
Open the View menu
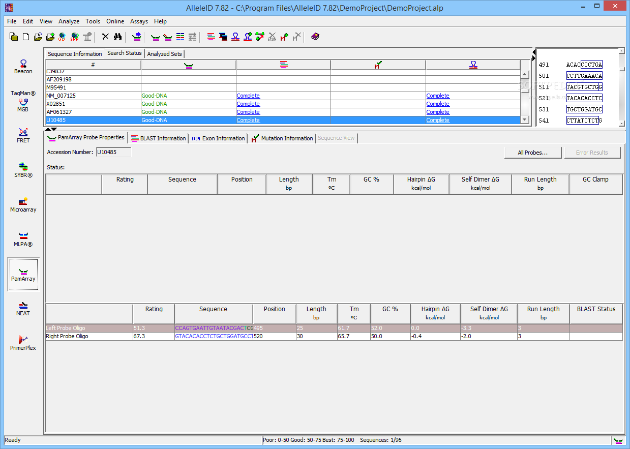(46, 21)
